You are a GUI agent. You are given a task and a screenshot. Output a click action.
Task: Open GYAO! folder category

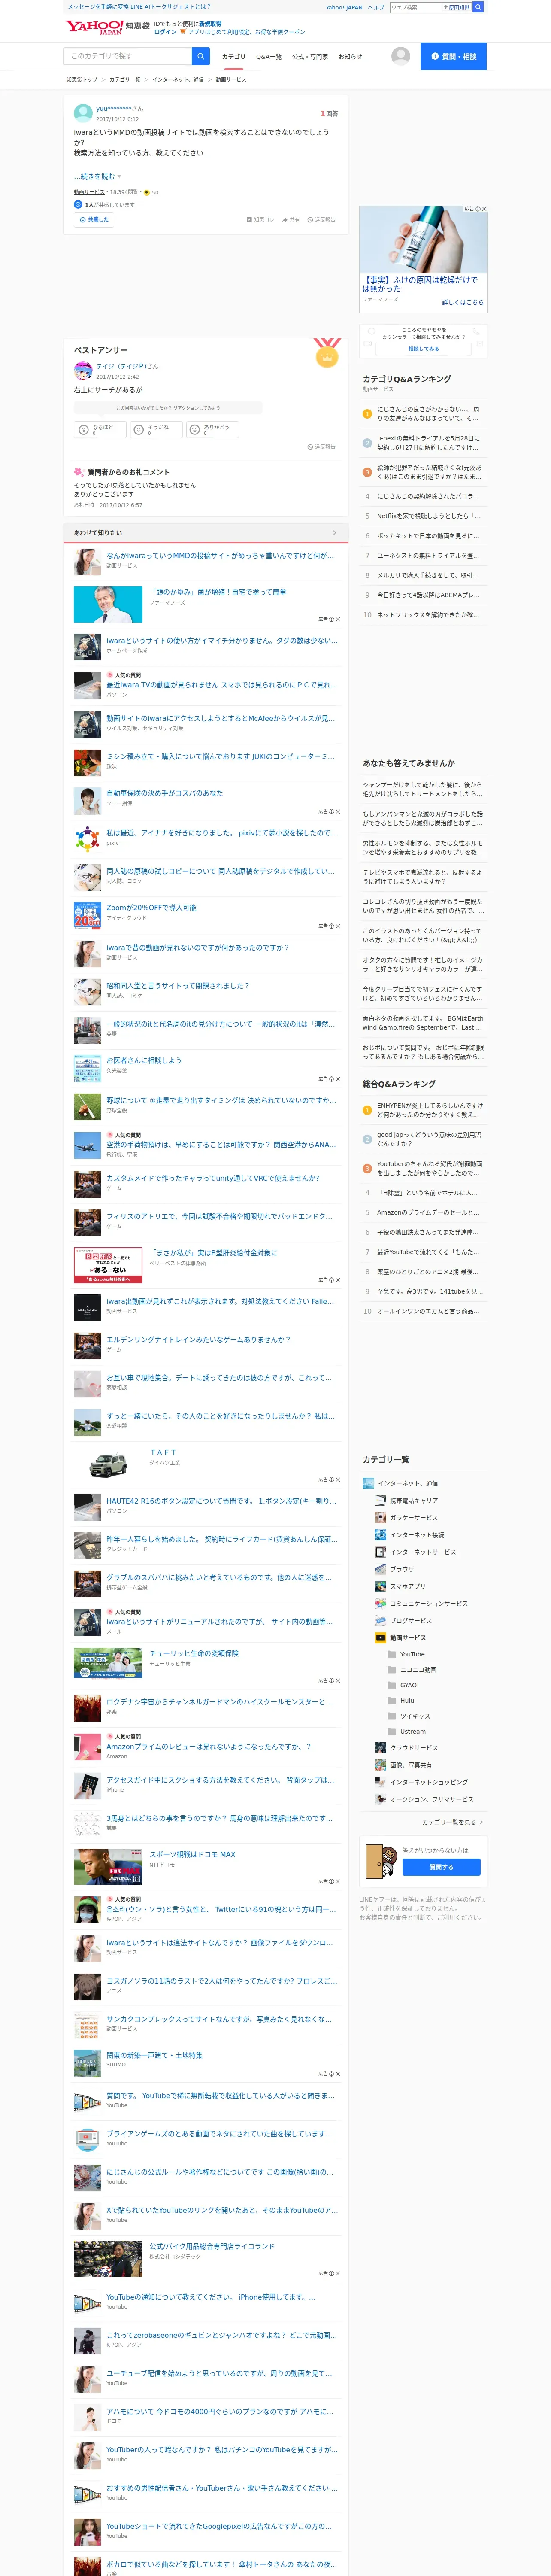[x=403, y=1685]
